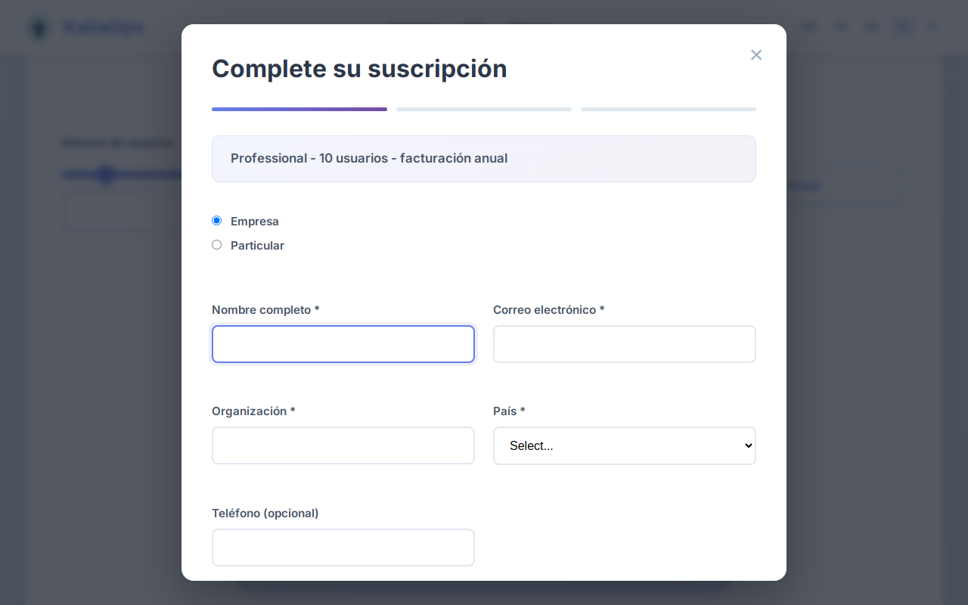Click the Organización text box
Screen dimensions: 968x605
(343, 445)
